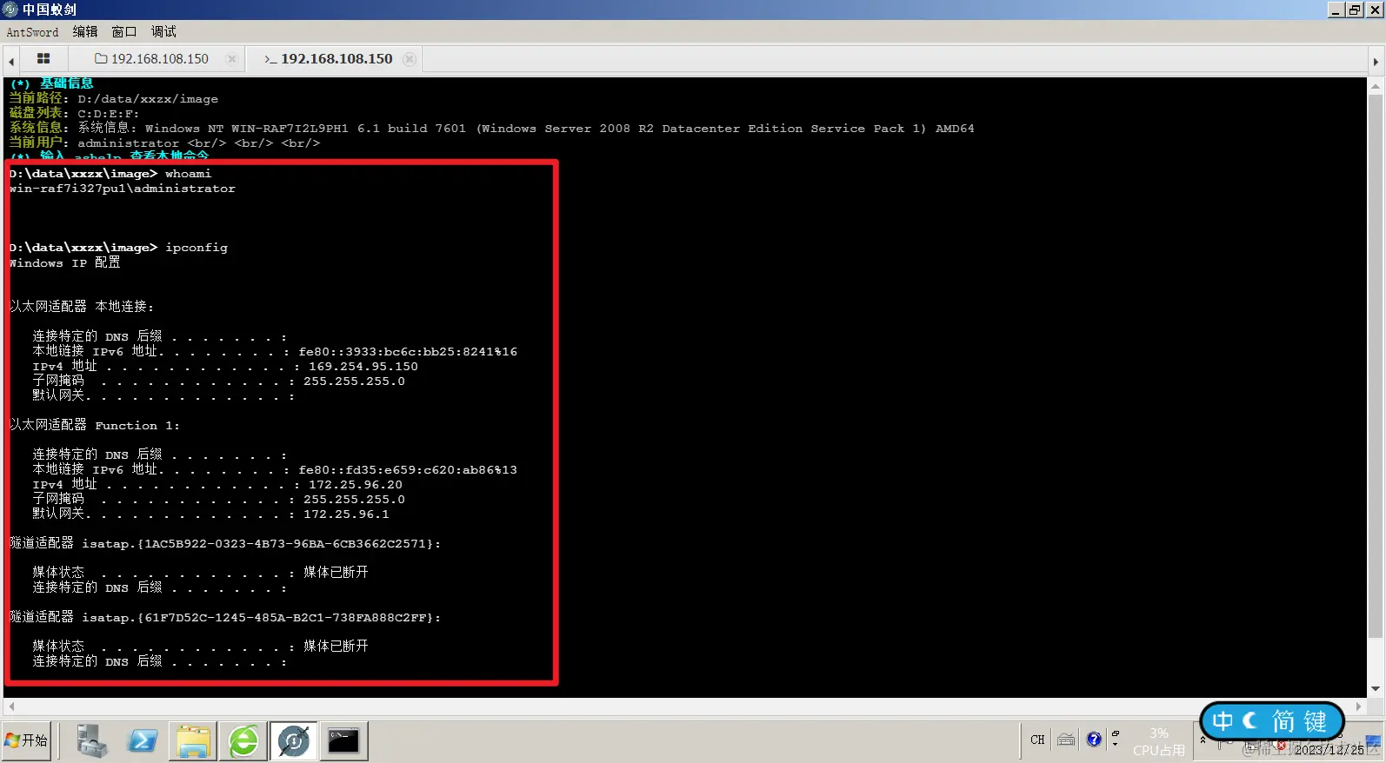Click the horizontal scrollbar left arrow

pos(11,707)
